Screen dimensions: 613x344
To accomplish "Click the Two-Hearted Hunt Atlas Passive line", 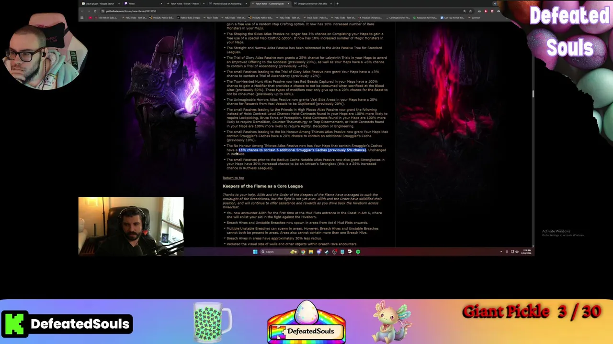I will click(x=306, y=87).
